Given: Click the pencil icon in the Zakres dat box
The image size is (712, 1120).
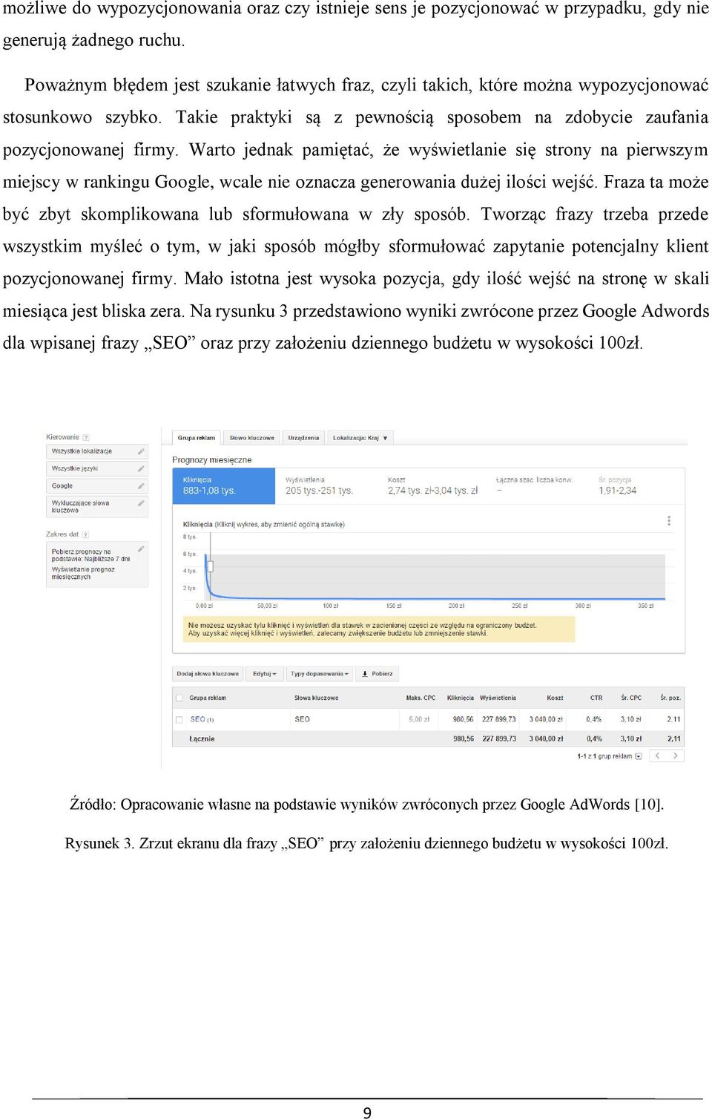Looking at the screenshot, I should coord(141,549).
